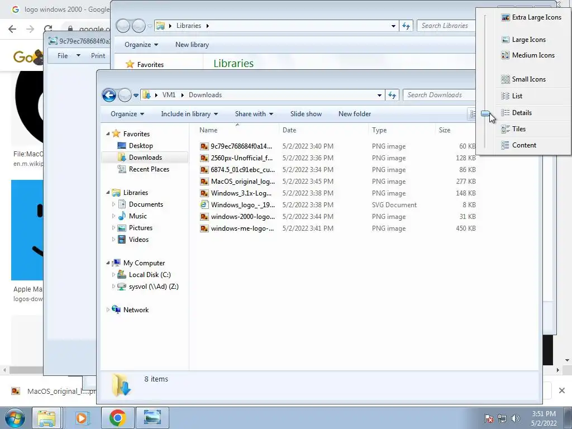Click New folder button
This screenshot has width=572, height=429.
click(x=355, y=114)
